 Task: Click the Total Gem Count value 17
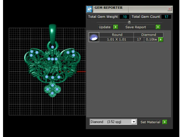point(166,17)
